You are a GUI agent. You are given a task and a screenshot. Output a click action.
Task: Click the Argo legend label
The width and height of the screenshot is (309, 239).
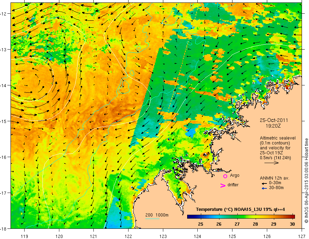coord(235,175)
